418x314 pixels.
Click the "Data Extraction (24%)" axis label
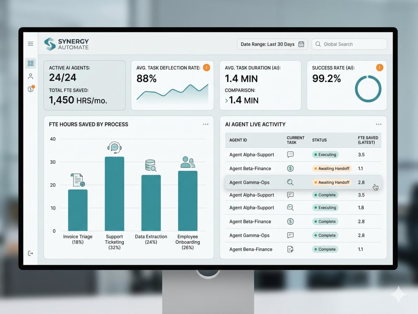pyautogui.click(x=151, y=239)
